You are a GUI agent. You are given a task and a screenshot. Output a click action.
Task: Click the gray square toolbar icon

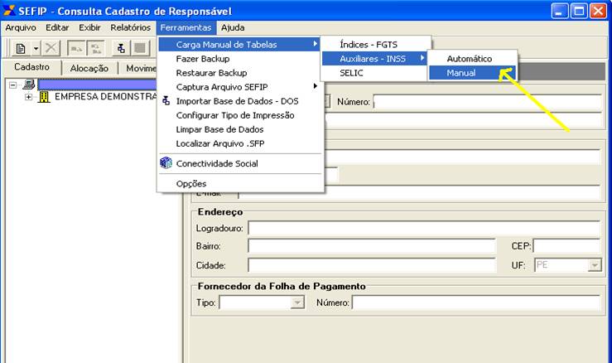tap(140, 49)
